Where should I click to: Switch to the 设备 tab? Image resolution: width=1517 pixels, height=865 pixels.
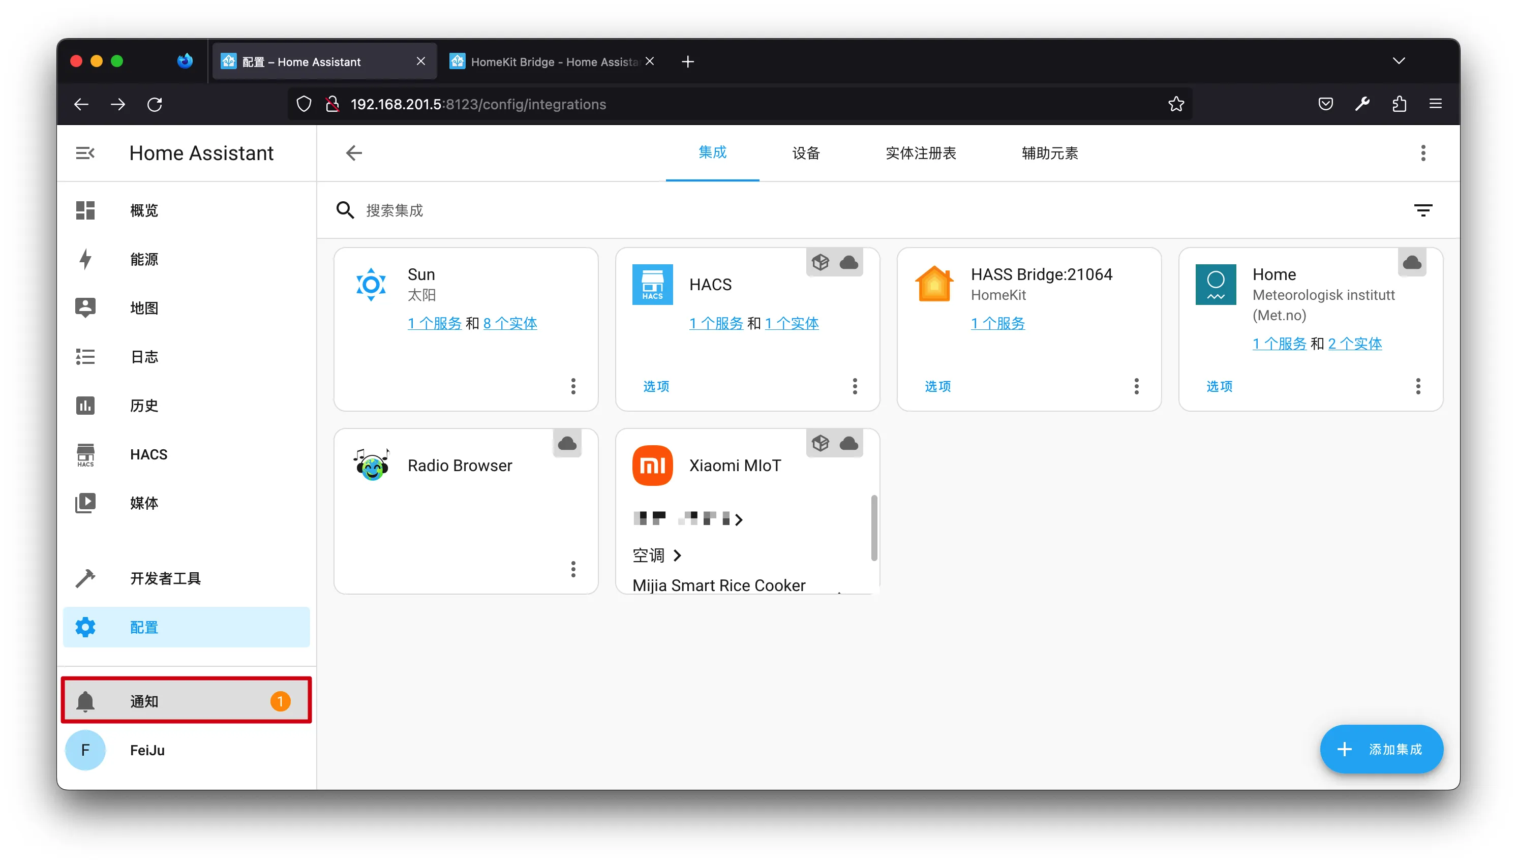tap(806, 153)
